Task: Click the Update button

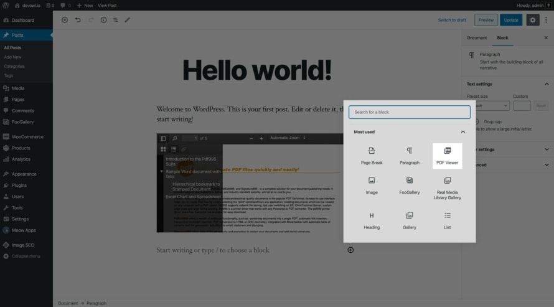Action: pos(511,20)
